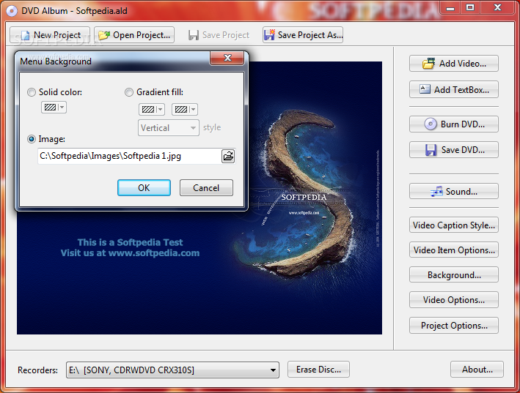Open the Open Project dialog
520x393 pixels.
coord(134,35)
